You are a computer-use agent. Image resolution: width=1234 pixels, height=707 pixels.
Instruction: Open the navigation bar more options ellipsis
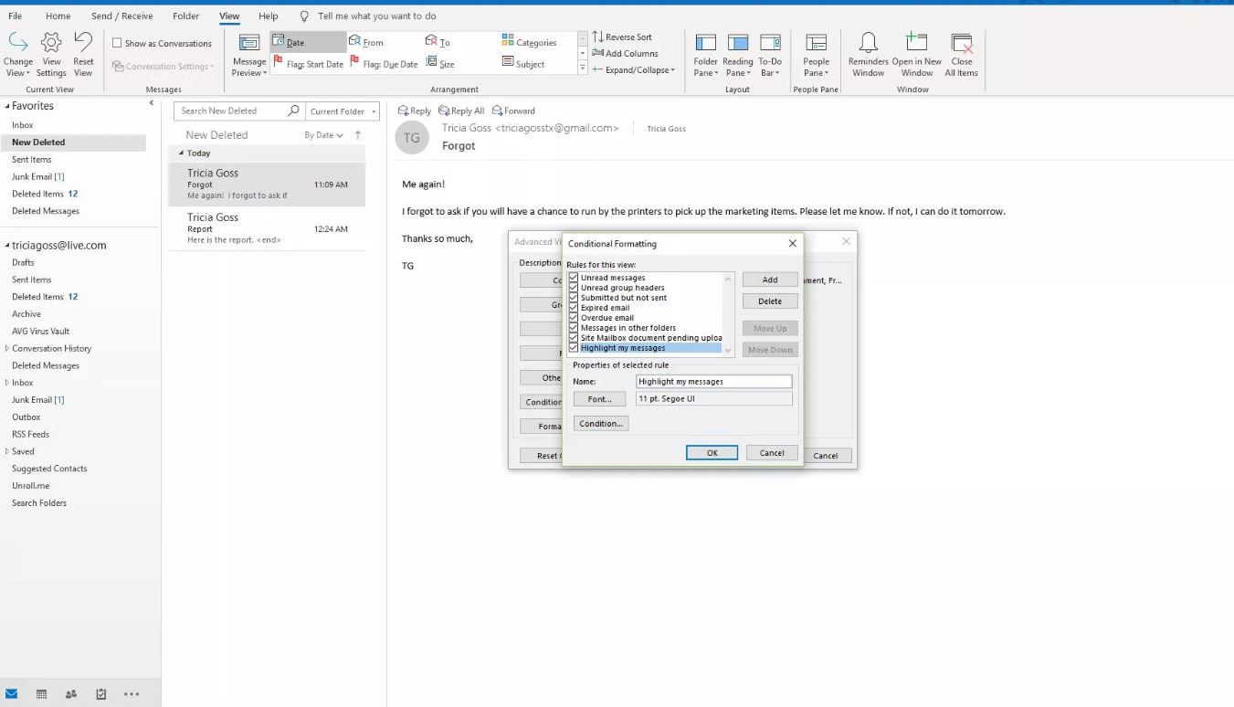coord(132,694)
